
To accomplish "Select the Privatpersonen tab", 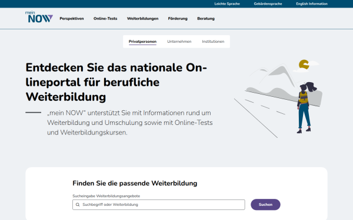I will 142,42.
